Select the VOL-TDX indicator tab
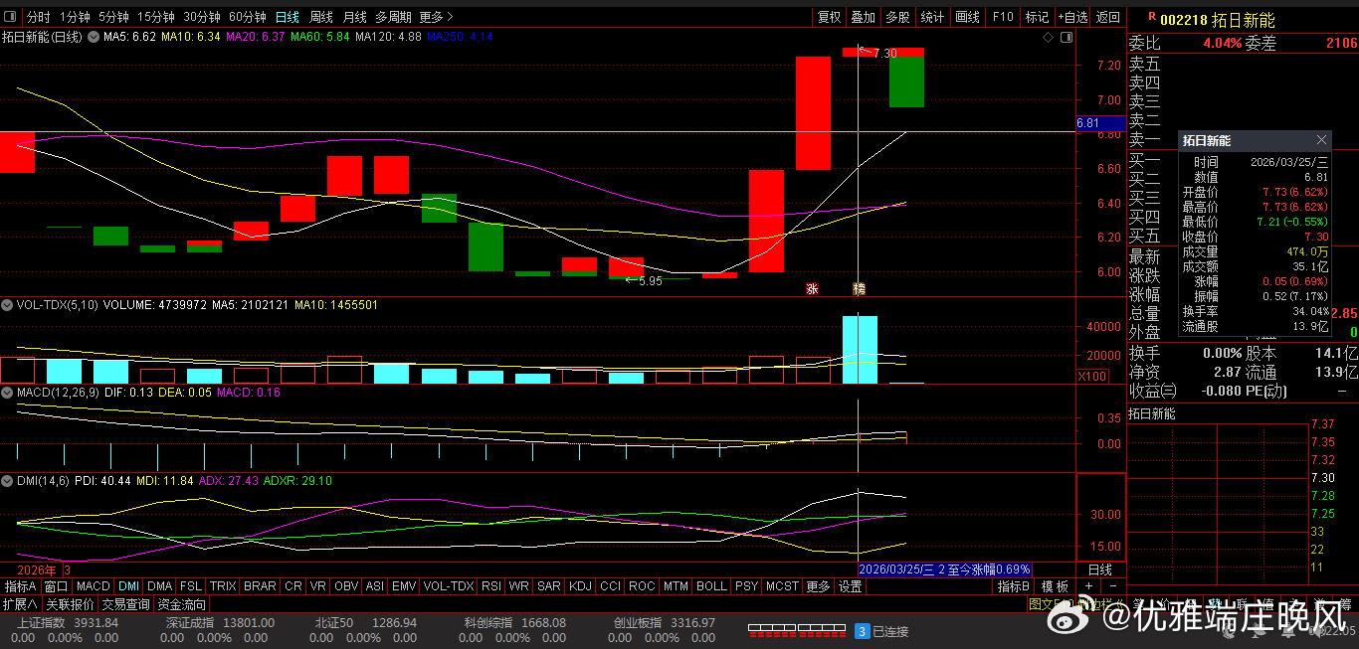The width and height of the screenshot is (1359, 649). pyautogui.click(x=449, y=586)
